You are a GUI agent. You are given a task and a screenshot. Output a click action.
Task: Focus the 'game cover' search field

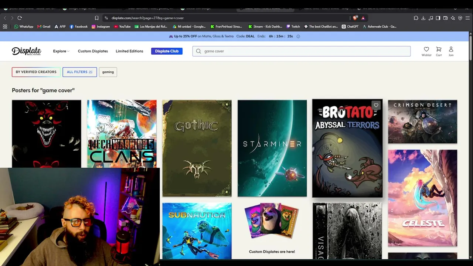click(302, 51)
